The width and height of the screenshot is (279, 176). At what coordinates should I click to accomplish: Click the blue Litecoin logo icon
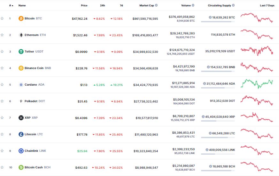click(21, 134)
